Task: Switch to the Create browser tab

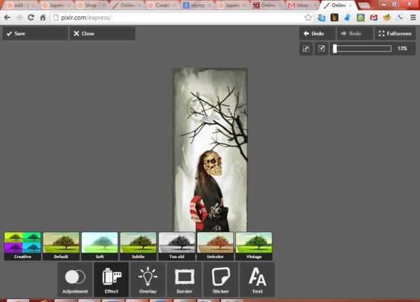Action: [x=162, y=5]
